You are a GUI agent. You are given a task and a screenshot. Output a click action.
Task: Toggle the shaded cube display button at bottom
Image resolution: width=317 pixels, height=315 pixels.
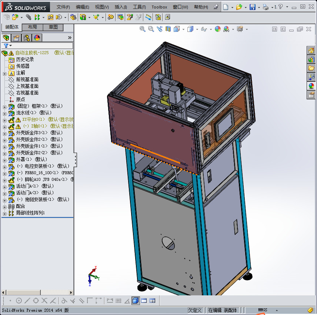[x=136, y=301]
